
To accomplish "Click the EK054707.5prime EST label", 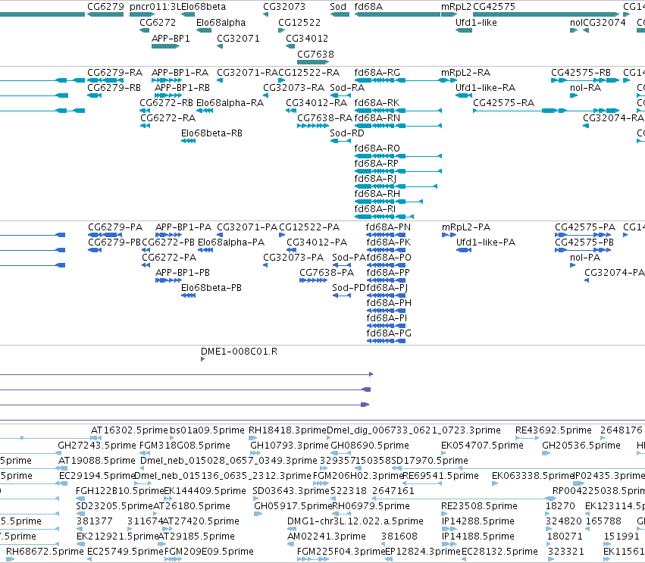I will pyautogui.click(x=482, y=446).
